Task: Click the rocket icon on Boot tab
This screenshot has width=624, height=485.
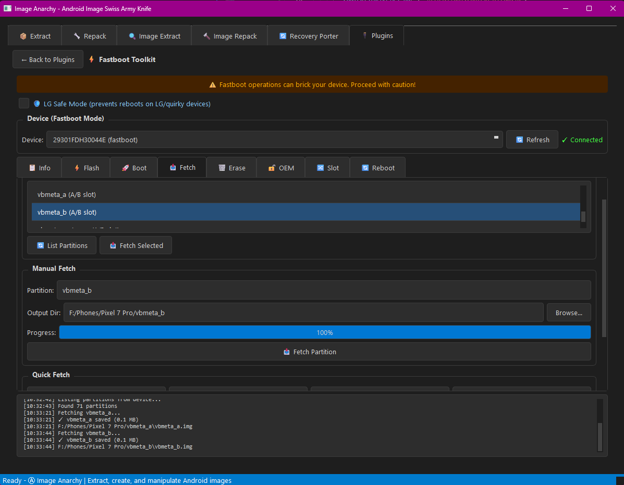Action: click(x=125, y=168)
